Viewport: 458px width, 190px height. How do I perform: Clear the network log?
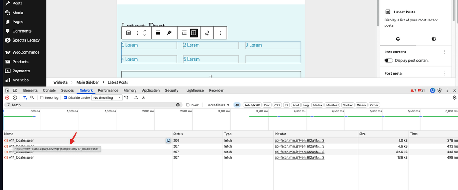(15, 97)
